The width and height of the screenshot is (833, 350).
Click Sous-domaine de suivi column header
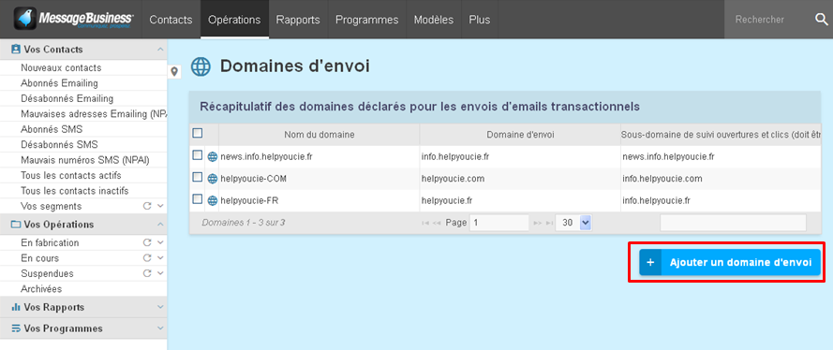click(721, 135)
